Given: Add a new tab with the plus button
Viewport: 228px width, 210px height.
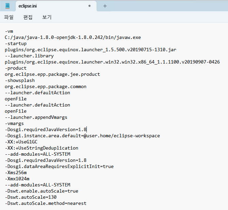Looking at the screenshot, I should pos(105,6).
